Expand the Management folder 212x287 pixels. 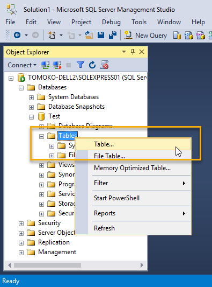point(21,253)
